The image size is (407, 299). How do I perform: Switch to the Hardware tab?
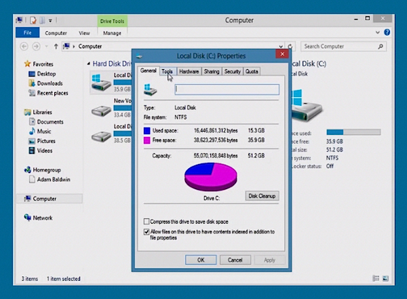(189, 71)
